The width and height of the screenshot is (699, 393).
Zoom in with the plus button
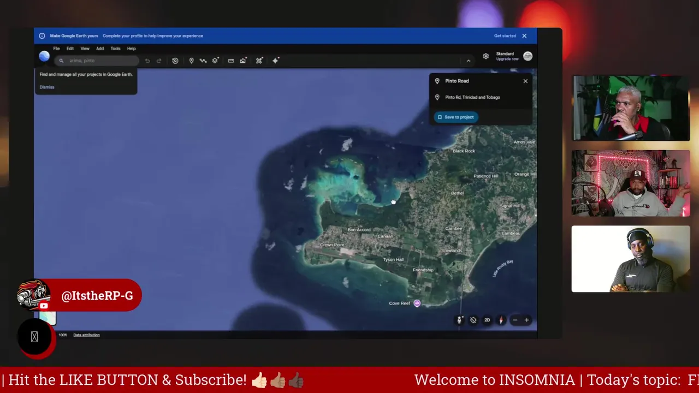pyautogui.click(x=526, y=320)
